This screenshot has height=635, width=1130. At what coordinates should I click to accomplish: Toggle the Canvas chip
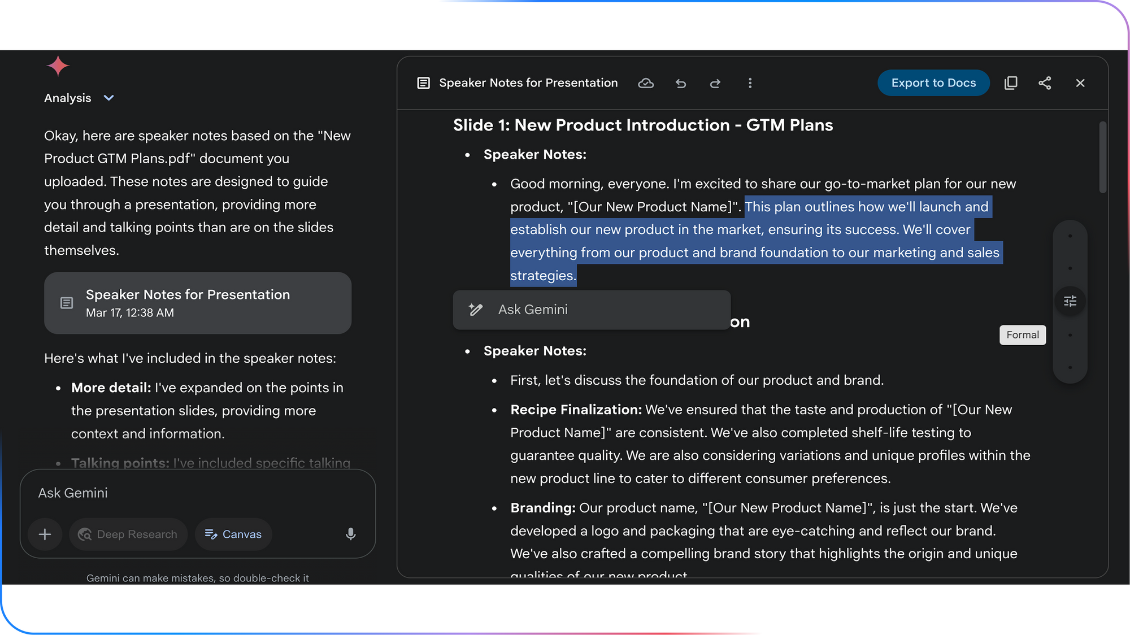coord(233,534)
